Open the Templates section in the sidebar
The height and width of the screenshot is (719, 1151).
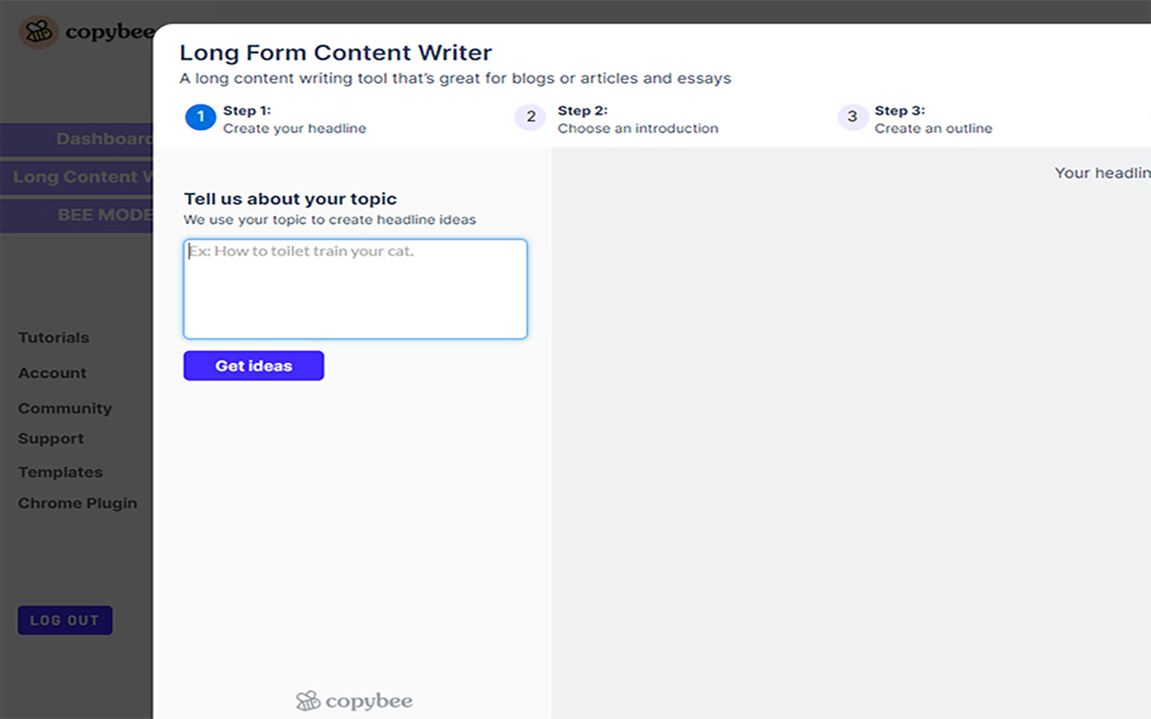60,472
